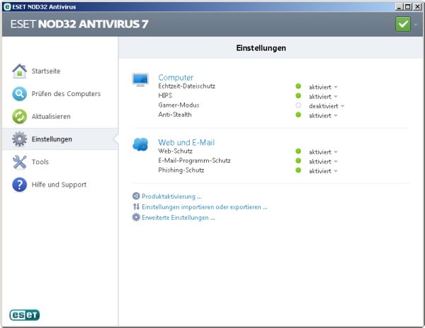This screenshot has width=425, height=328.
Task: Click the E-Mail-Programm-Schutz label
Action: coord(194,160)
